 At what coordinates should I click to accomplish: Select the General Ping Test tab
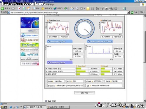[60, 41]
